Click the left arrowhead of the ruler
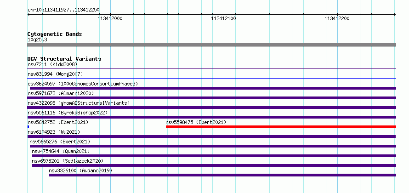Image resolution: width=409 pixels, height=193 pixels. coord(28,14)
